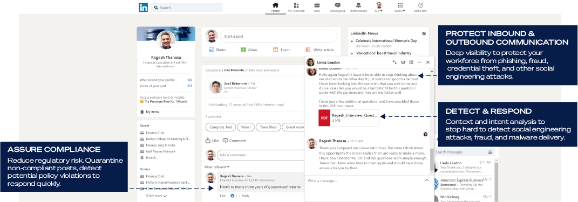Image resolution: width=578 pixels, height=202 pixels.
Task: Open the Most relevant comment sort dropdown
Action: 217,167
